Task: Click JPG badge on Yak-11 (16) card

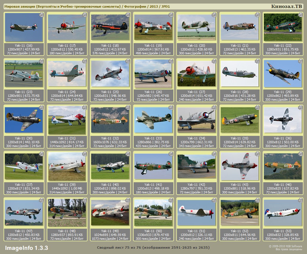Action: pos(41,15)
